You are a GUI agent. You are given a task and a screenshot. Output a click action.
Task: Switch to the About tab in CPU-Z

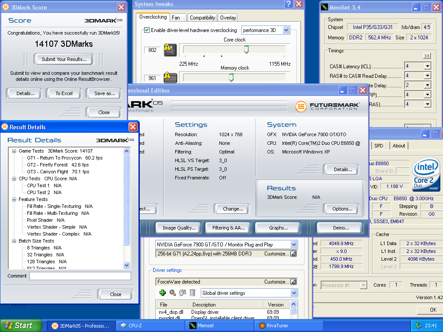tap(398, 146)
